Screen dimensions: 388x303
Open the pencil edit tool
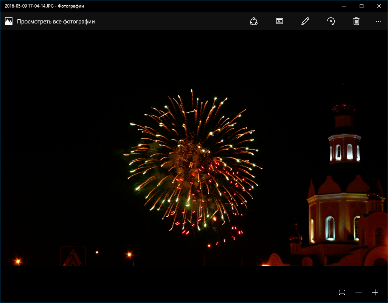305,22
